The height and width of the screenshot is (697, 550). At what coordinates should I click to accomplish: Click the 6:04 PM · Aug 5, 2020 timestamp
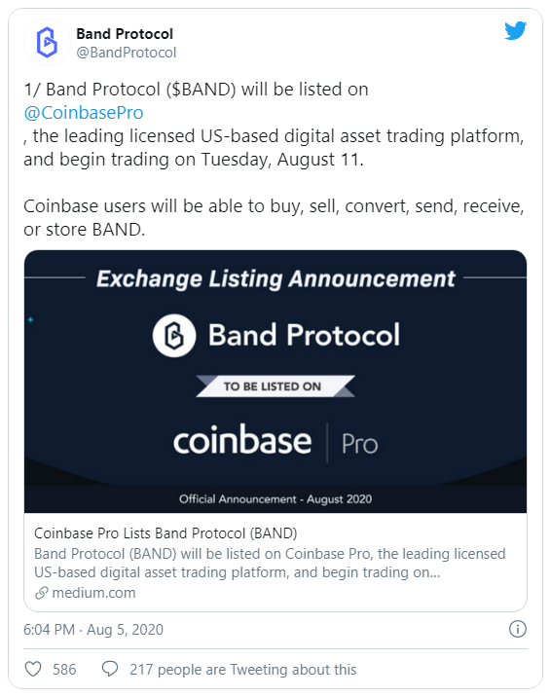93,630
